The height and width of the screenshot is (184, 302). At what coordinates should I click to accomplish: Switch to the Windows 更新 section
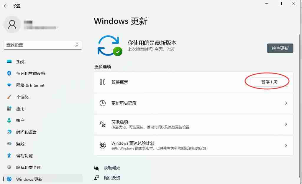29,179
